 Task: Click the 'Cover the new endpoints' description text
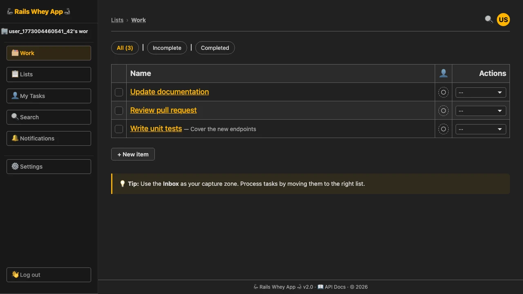click(x=223, y=129)
